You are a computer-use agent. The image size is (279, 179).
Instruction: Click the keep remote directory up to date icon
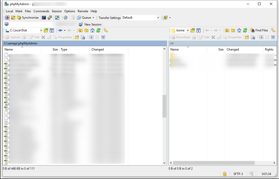click(57, 17)
